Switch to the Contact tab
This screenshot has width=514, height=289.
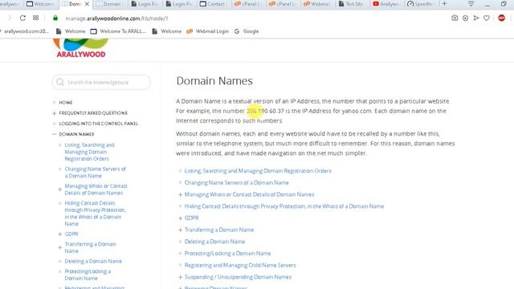tap(212, 4)
